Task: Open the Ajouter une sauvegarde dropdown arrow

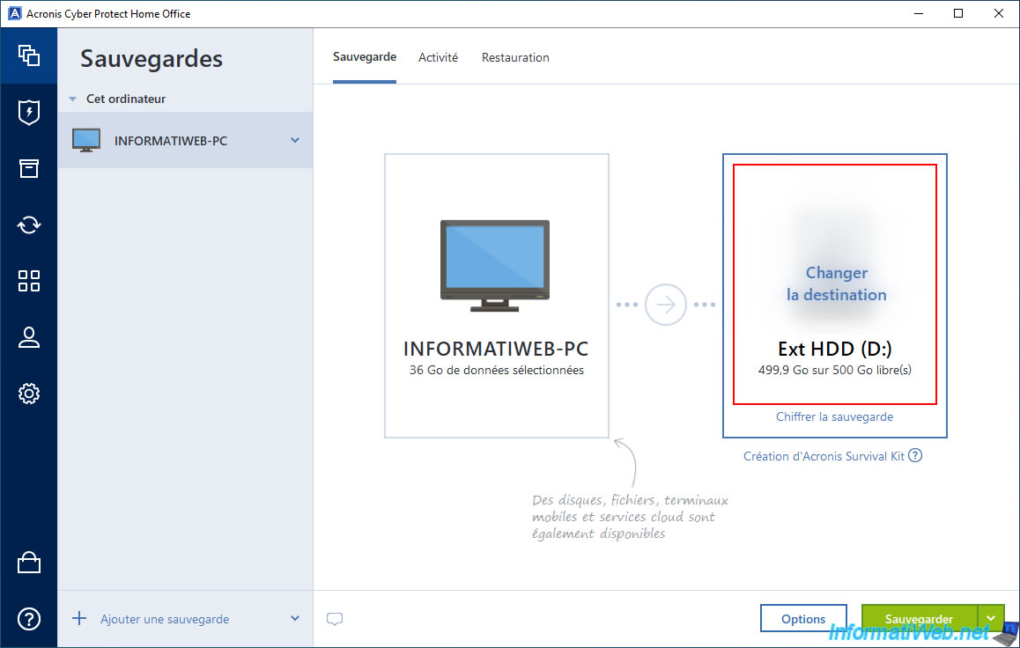Action: click(295, 619)
